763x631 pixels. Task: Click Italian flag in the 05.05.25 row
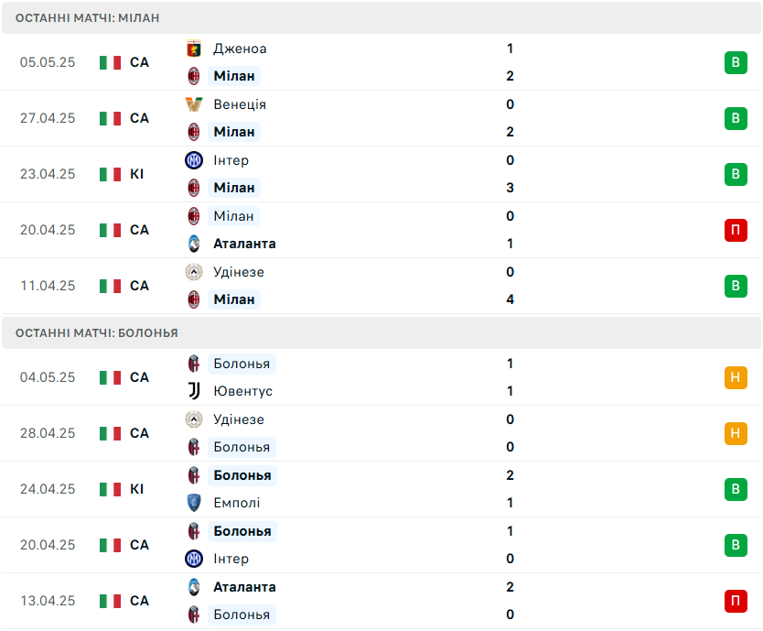[x=111, y=62]
